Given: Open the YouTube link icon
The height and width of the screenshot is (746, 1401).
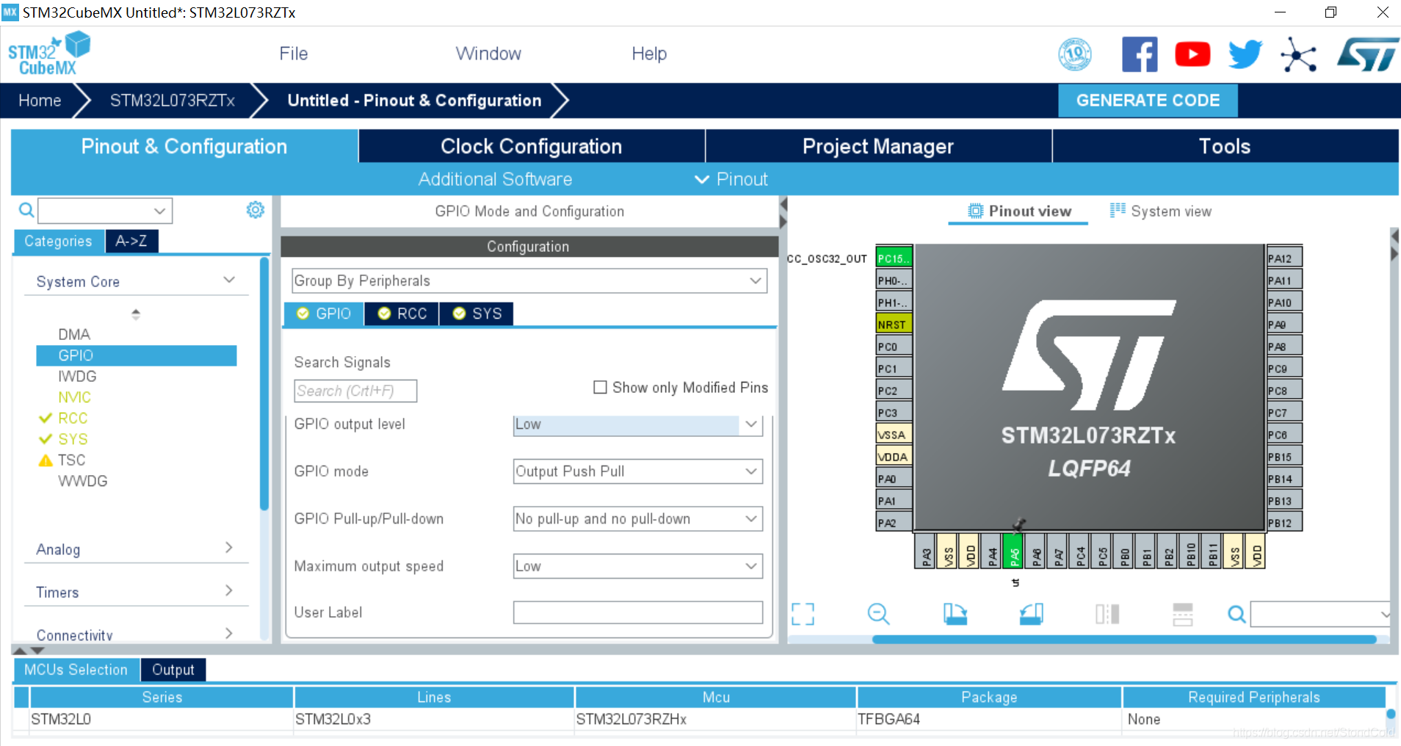Looking at the screenshot, I should (x=1192, y=54).
